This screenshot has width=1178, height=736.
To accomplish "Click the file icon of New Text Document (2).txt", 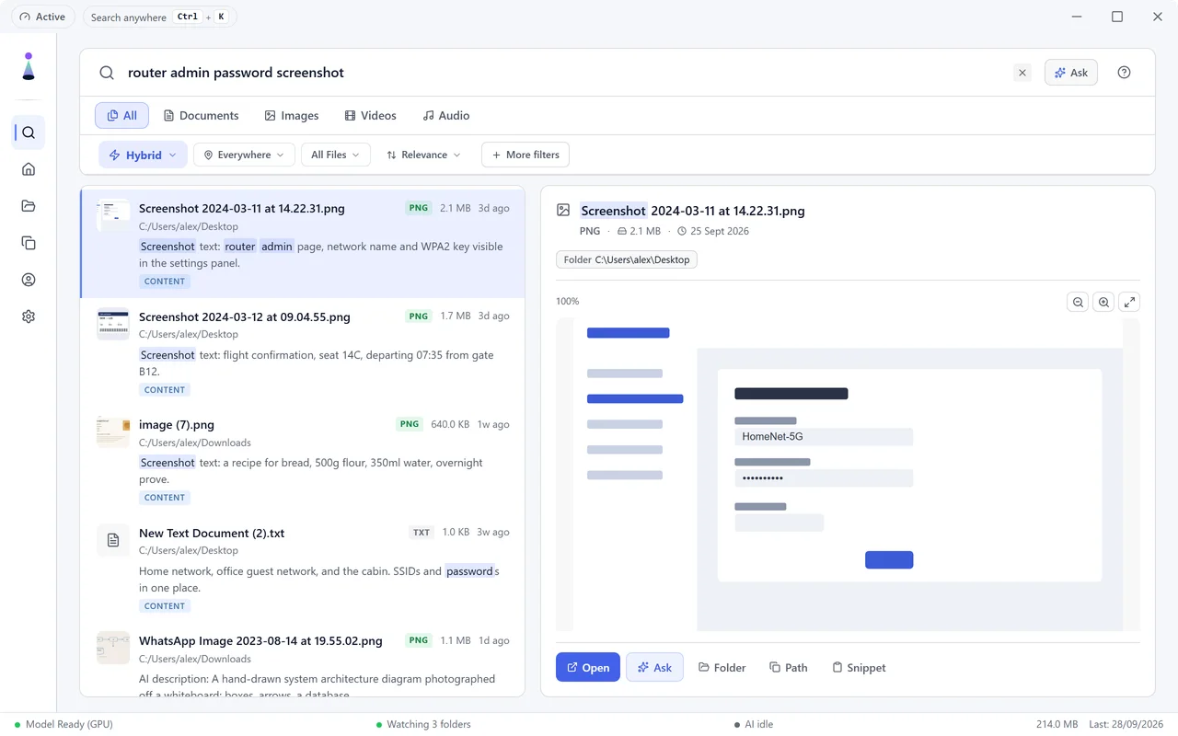I will tap(113, 540).
